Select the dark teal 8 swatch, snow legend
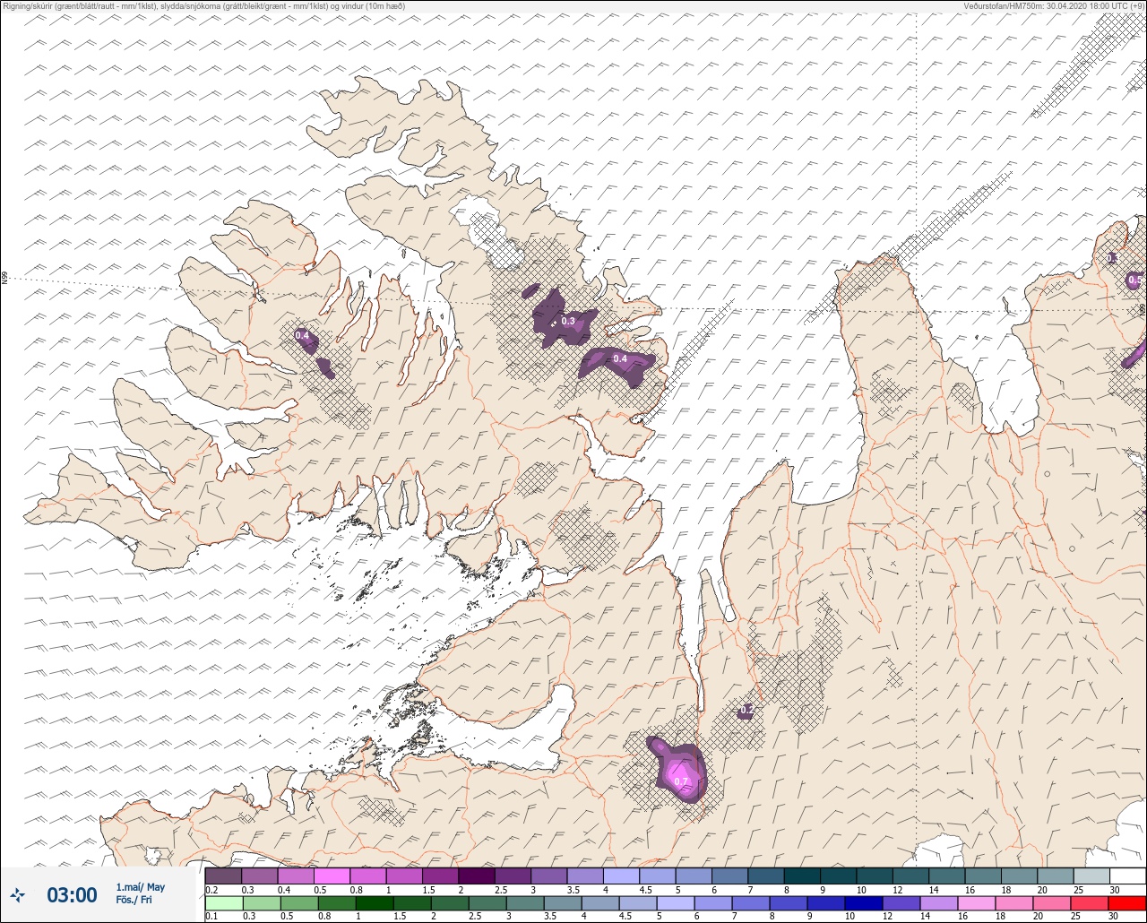The image size is (1147, 923). point(802,876)
